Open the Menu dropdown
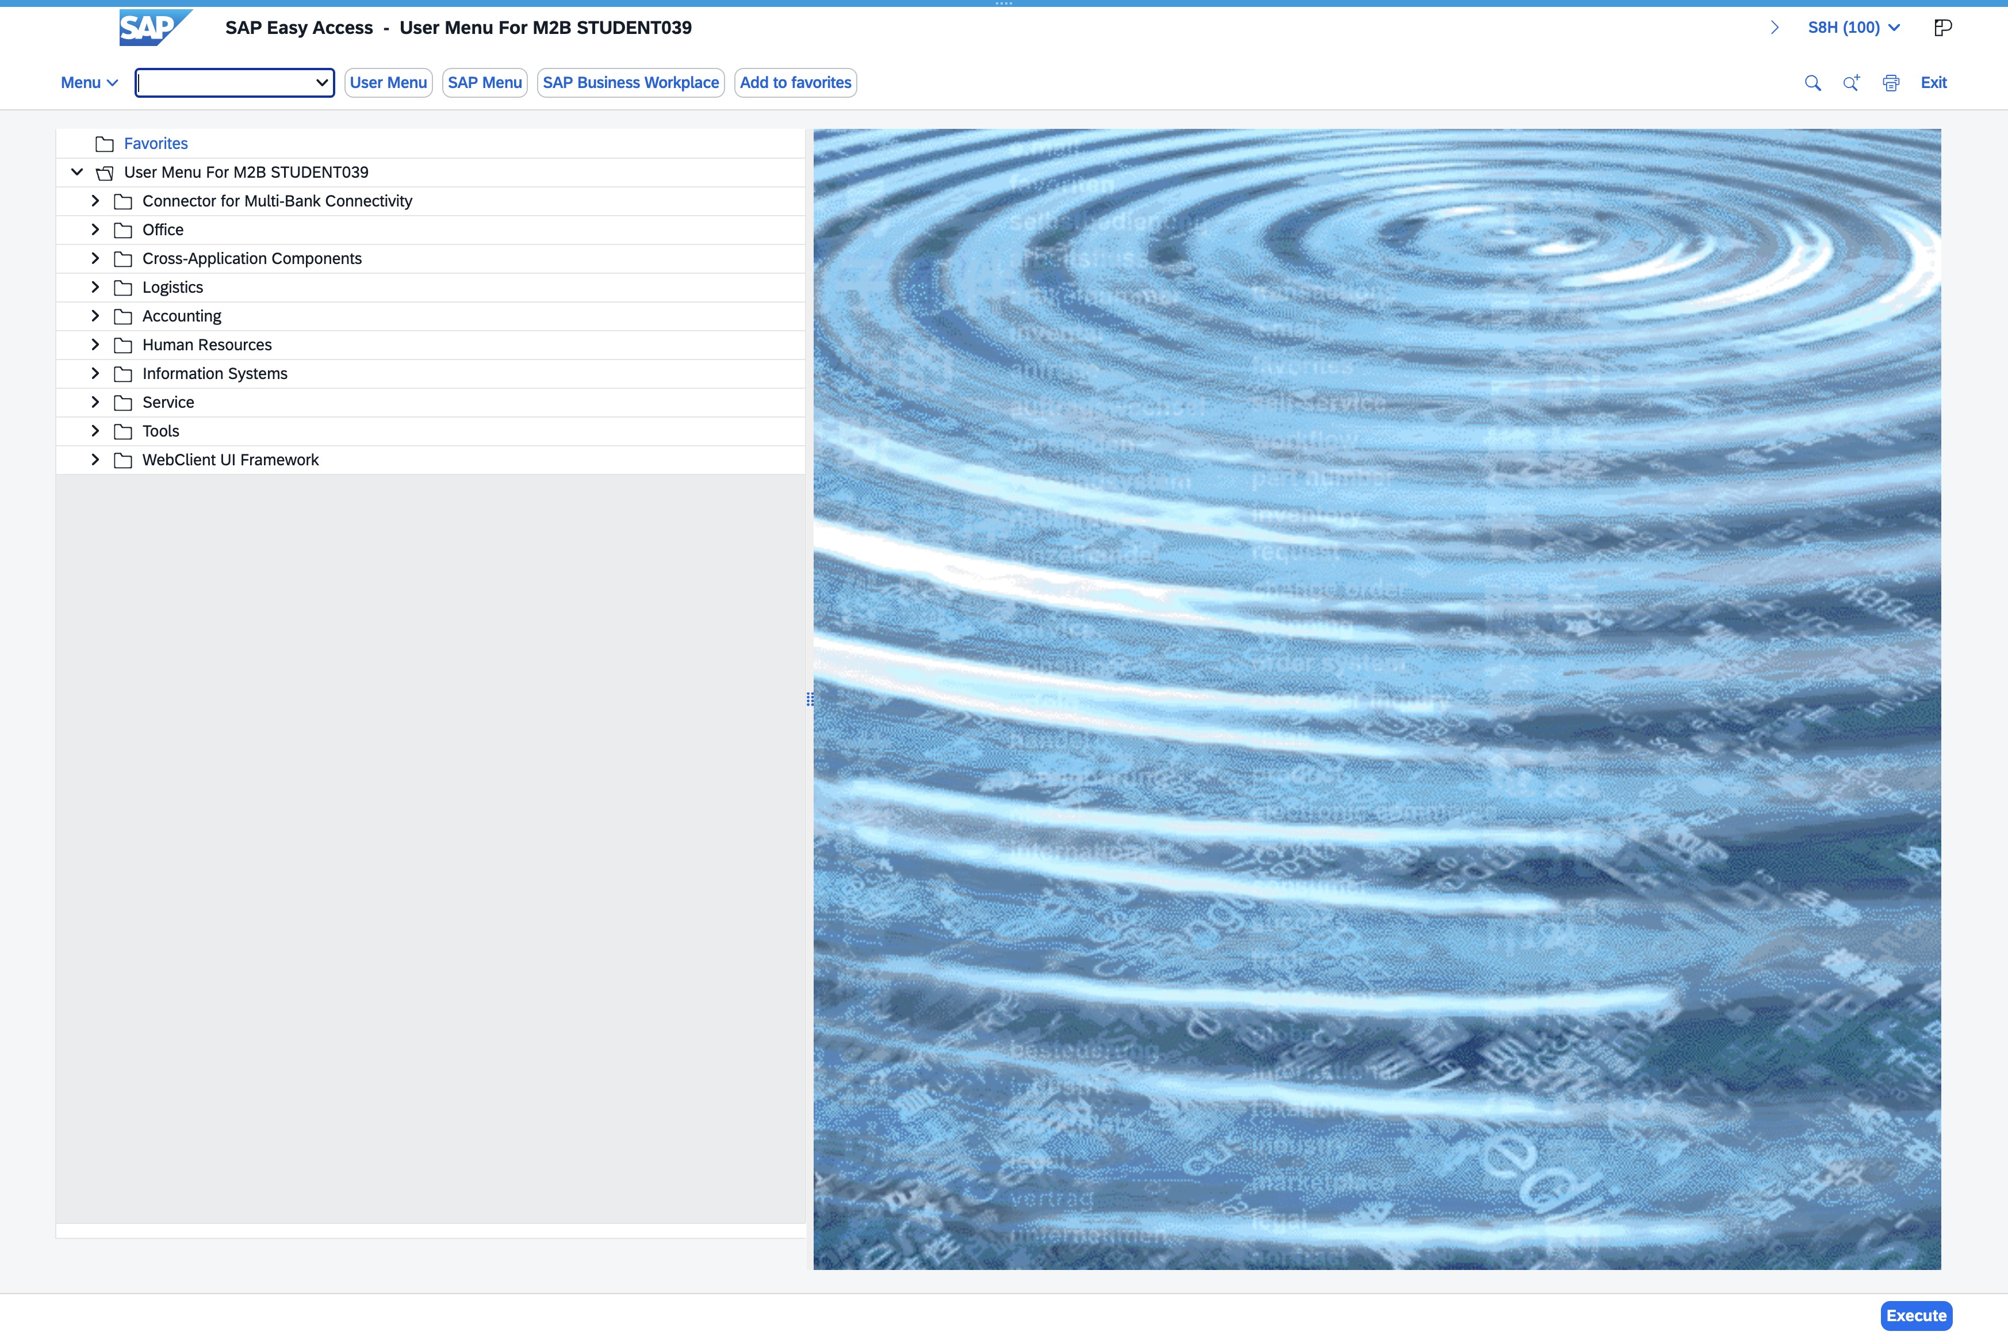 point(89,83)
